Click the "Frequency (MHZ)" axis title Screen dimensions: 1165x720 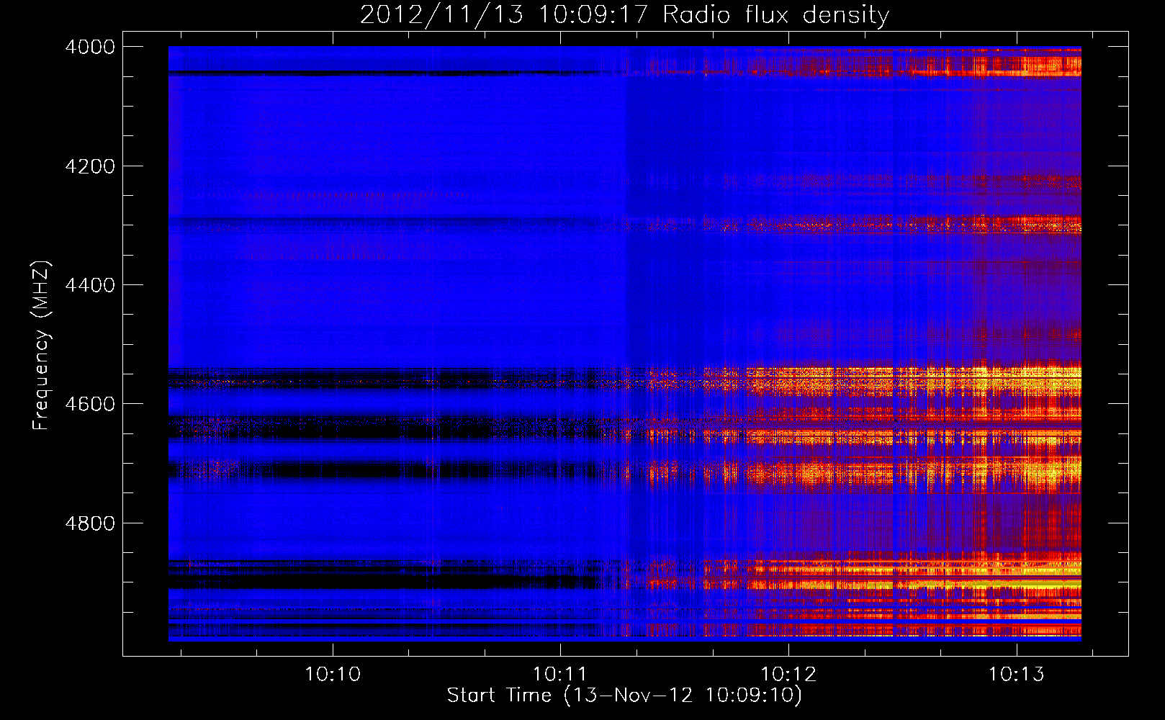pyautogui.click(x=42, y=346)
